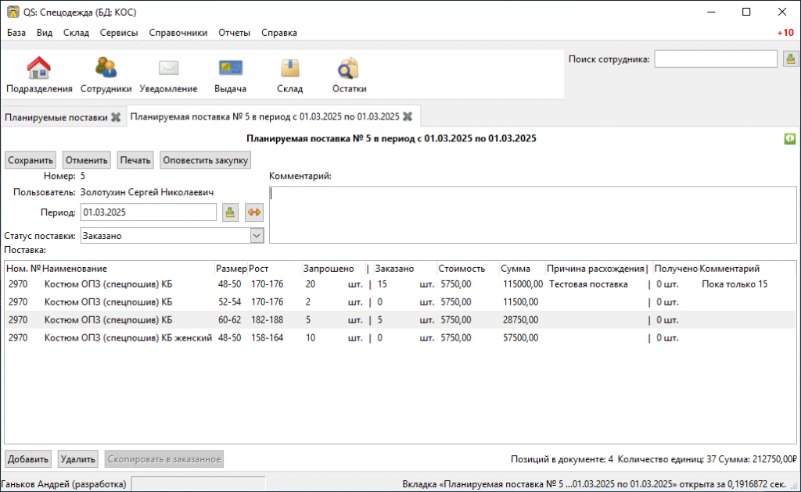Viewport: 801px width, 492px height.
Task: Click the Ганьков Андрей (разработка) status text
Action: coord(64,484)
